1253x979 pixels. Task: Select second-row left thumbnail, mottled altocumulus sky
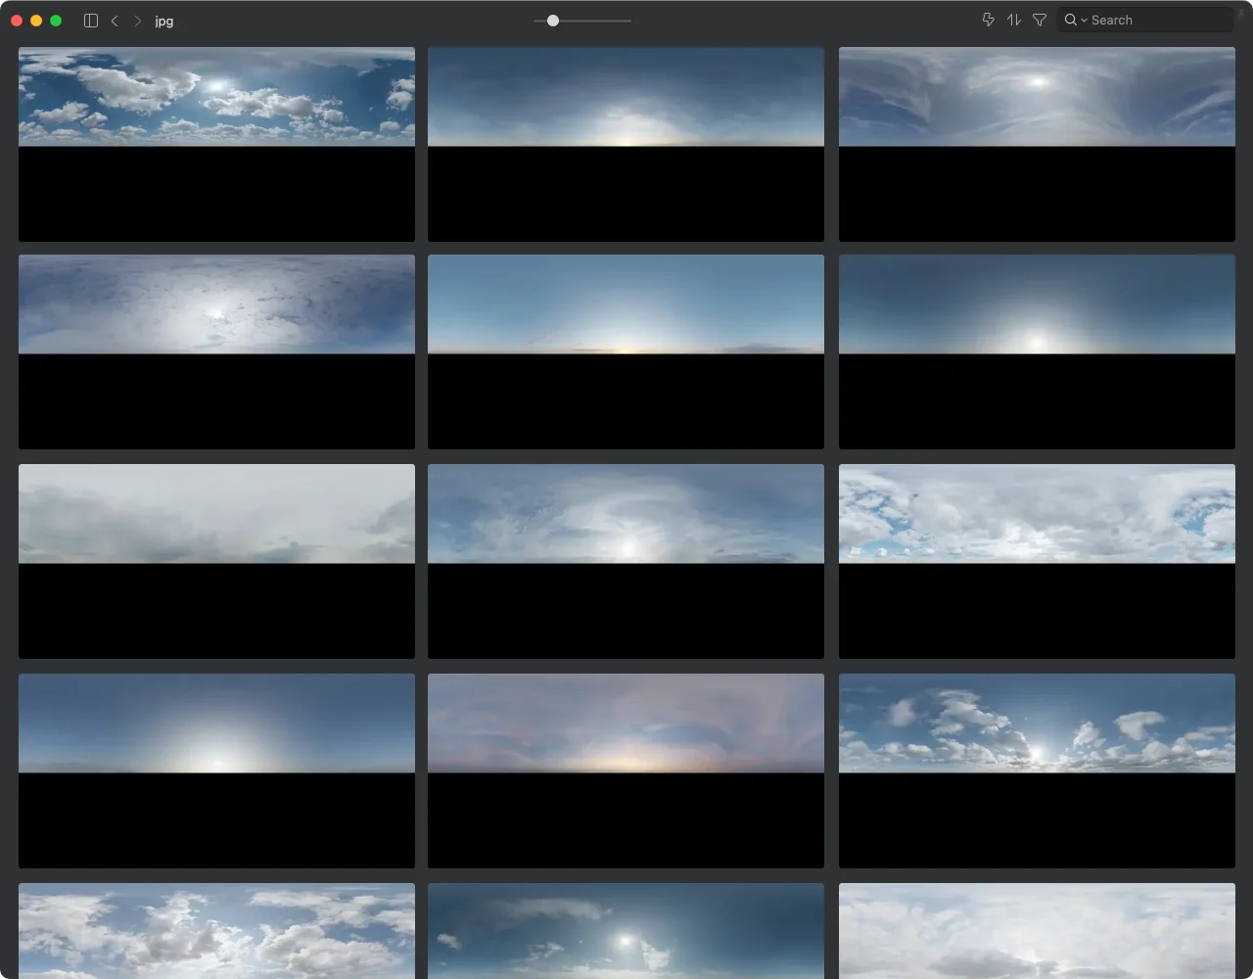(x=216, y=351)
